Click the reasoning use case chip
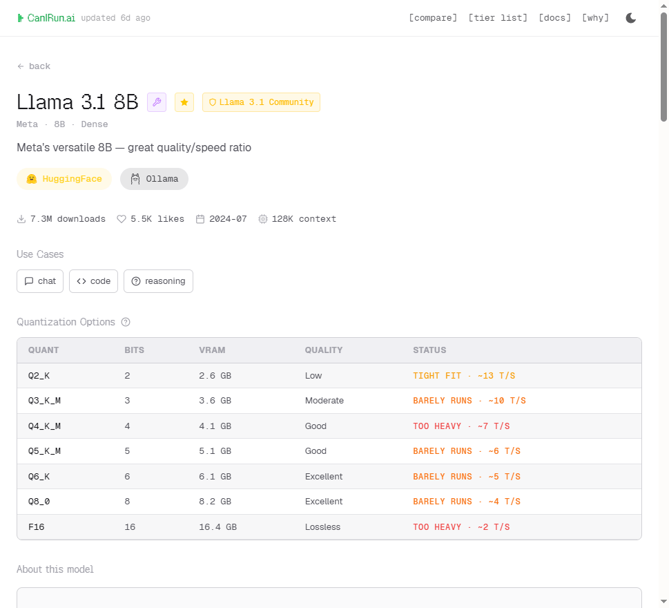The width and height of the screenshot is (669, 608). click(x=158, y=281)
